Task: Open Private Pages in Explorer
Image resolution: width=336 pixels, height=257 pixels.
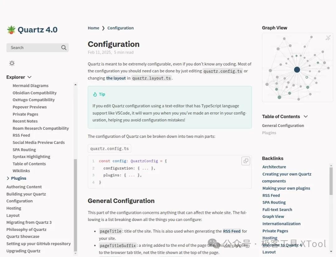Action: [x=25, y=114]
